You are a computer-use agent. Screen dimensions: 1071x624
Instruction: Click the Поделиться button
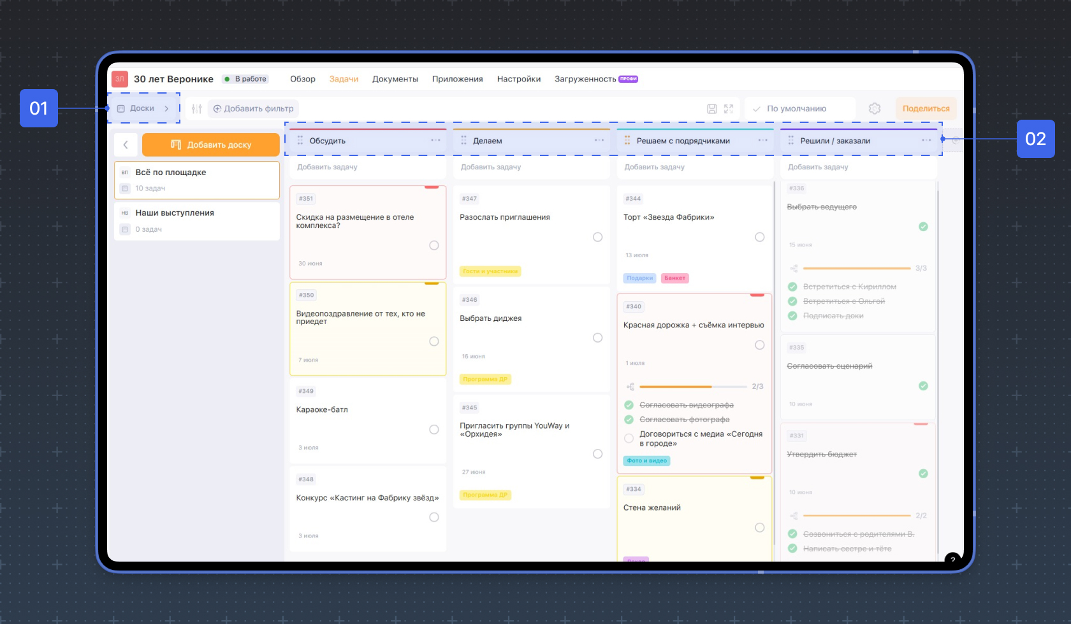(x=926, y=109)
